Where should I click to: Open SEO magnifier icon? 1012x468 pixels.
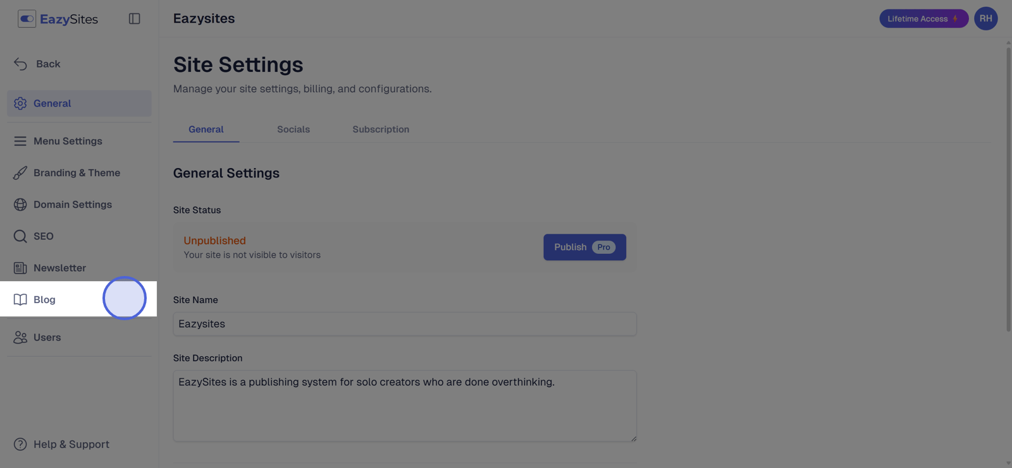[20, 236]
